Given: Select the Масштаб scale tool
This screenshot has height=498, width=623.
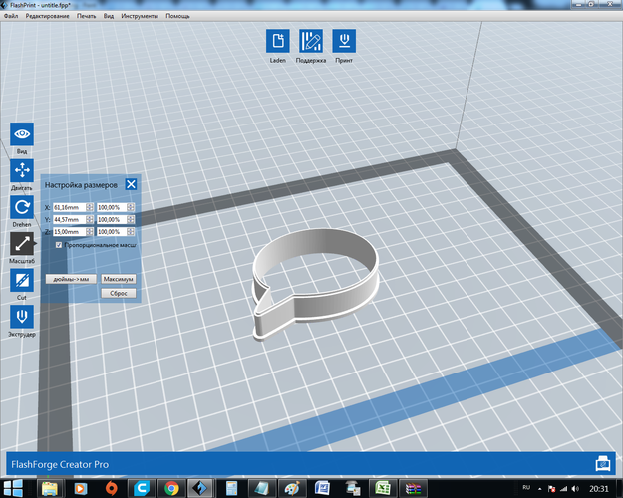Looking at the screenshot, I should [22, 244].
